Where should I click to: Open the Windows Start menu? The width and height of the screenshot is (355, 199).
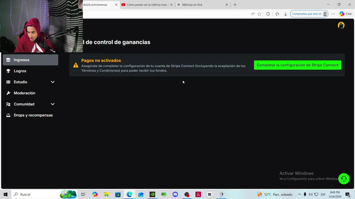[6, 194]
